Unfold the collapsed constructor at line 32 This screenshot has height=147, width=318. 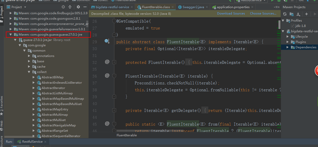point(114,62)
